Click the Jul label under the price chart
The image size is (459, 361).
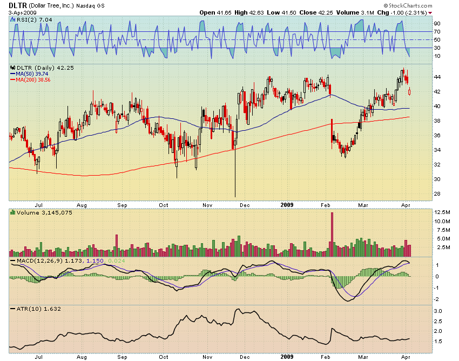[x=39, y=205]
